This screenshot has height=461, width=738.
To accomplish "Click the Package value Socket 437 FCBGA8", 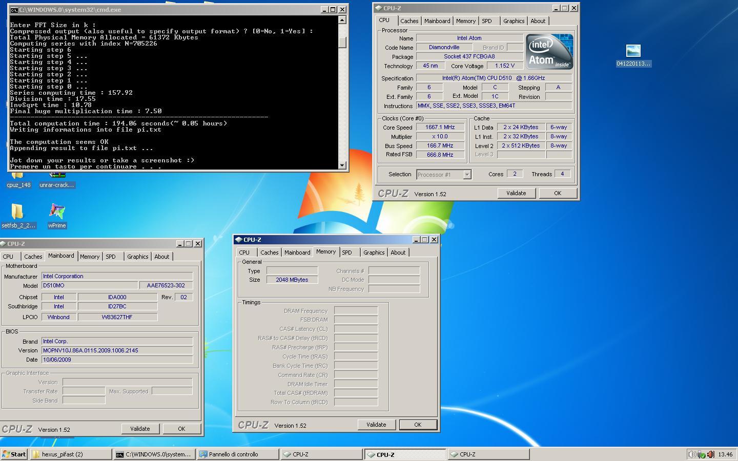I will [469, 56].
